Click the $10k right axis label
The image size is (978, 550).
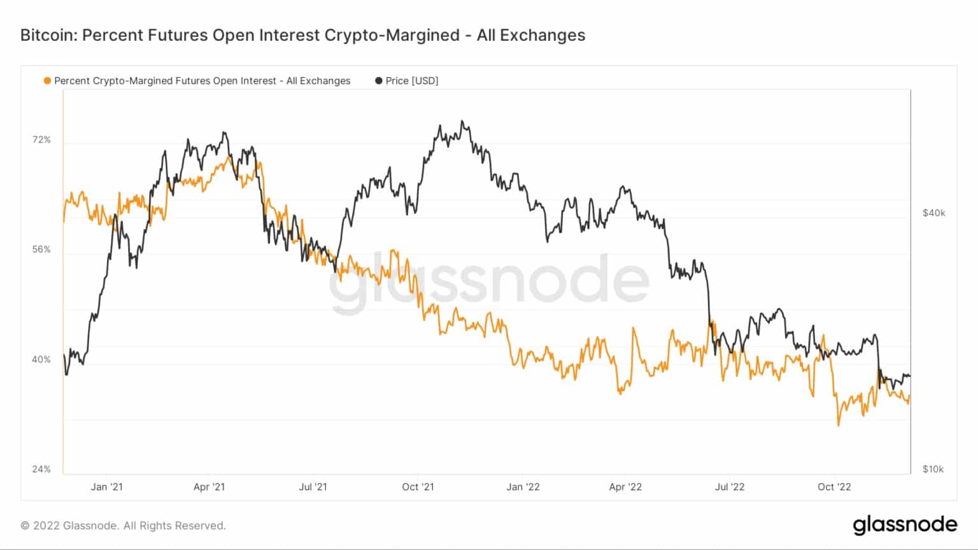coord(933,469)
